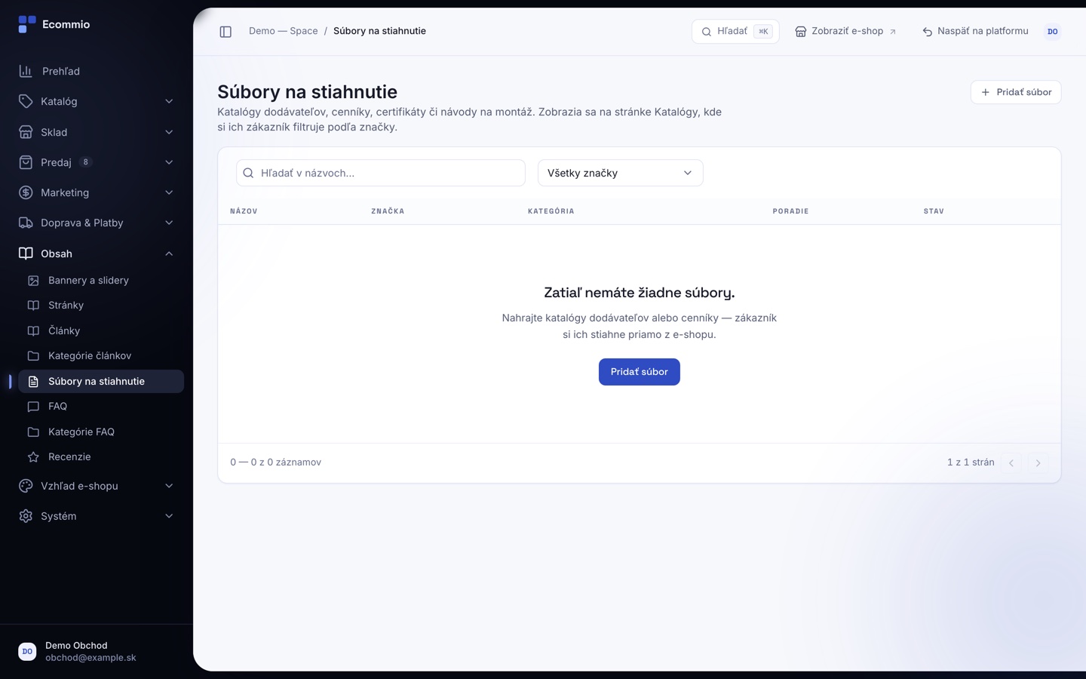Click the Marketing dollar icon
The image size is (1086, 679).
26,192
